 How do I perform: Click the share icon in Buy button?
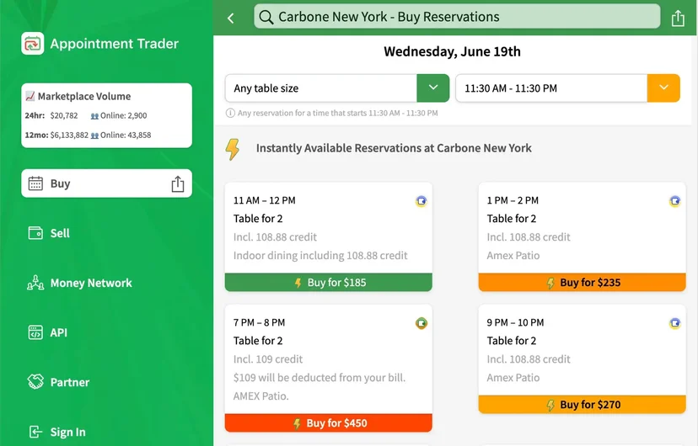(x=178, y=183)
